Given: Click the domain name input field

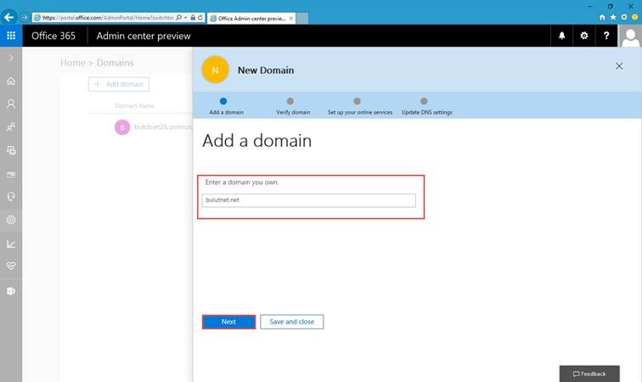Looking at the screenshot, I should pos(309,200).
